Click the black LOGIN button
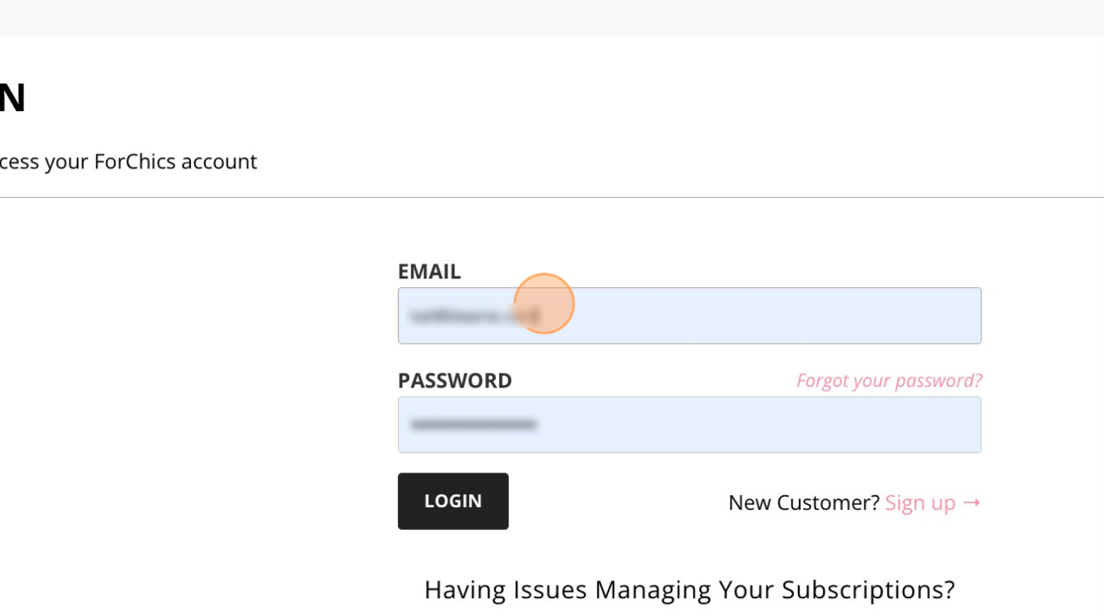This screenshot has width=1104, height=616. 453,501
